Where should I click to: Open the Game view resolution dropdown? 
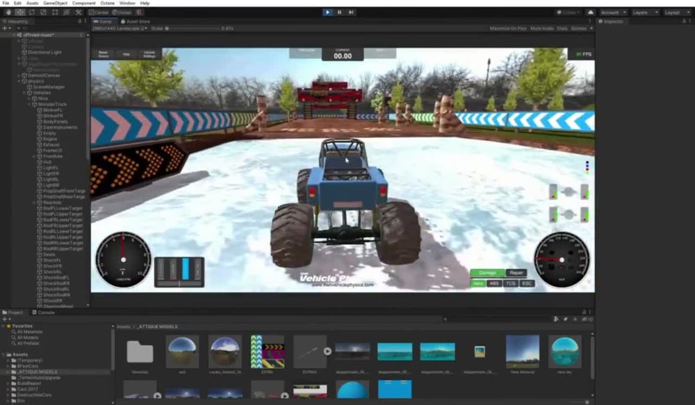pyautogui.click(x=120, y=28)
